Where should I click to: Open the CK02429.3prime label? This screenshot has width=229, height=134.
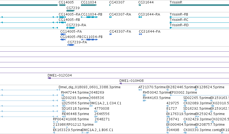click(197, 119)
